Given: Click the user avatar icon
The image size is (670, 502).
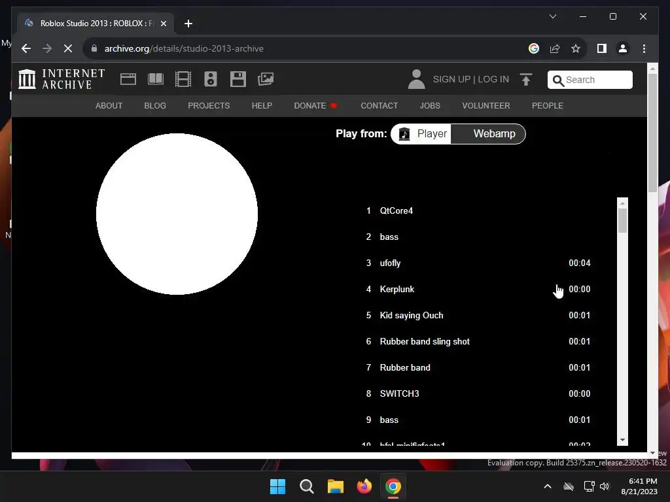Looking at the screenshot, I should point(416,79).
